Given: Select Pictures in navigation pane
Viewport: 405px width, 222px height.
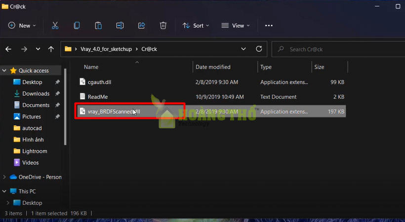Looking at the screenshot, I should point(32,116).
